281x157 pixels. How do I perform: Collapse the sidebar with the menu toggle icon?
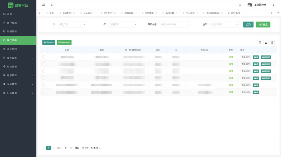click(x=44, y=5)
